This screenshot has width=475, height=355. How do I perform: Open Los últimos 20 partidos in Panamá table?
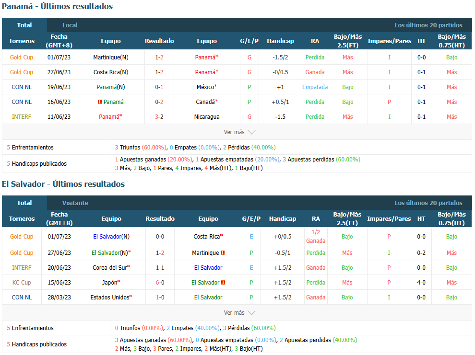(428, 25)
